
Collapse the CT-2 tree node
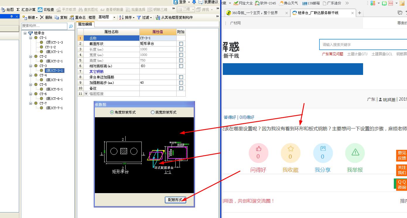[31, 56]
